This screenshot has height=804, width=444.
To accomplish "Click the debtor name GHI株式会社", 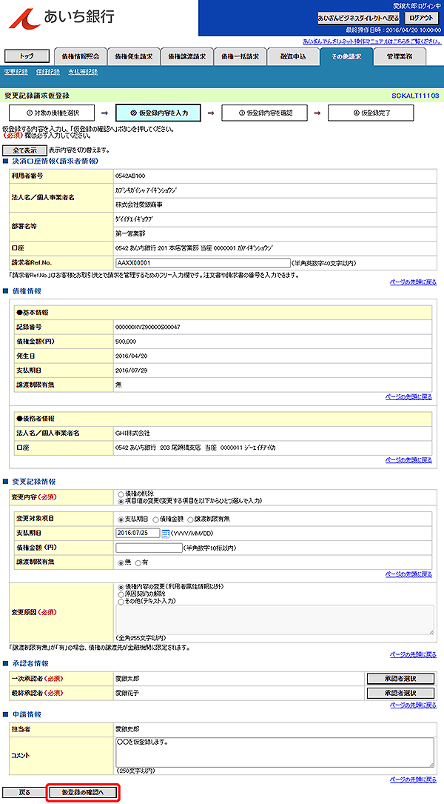I will click(x=133, y=433).
